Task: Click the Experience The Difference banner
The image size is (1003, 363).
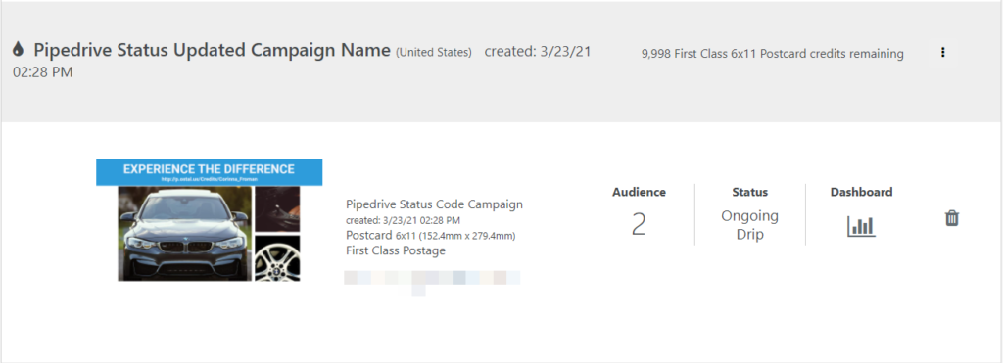Action: click(209, 169)
